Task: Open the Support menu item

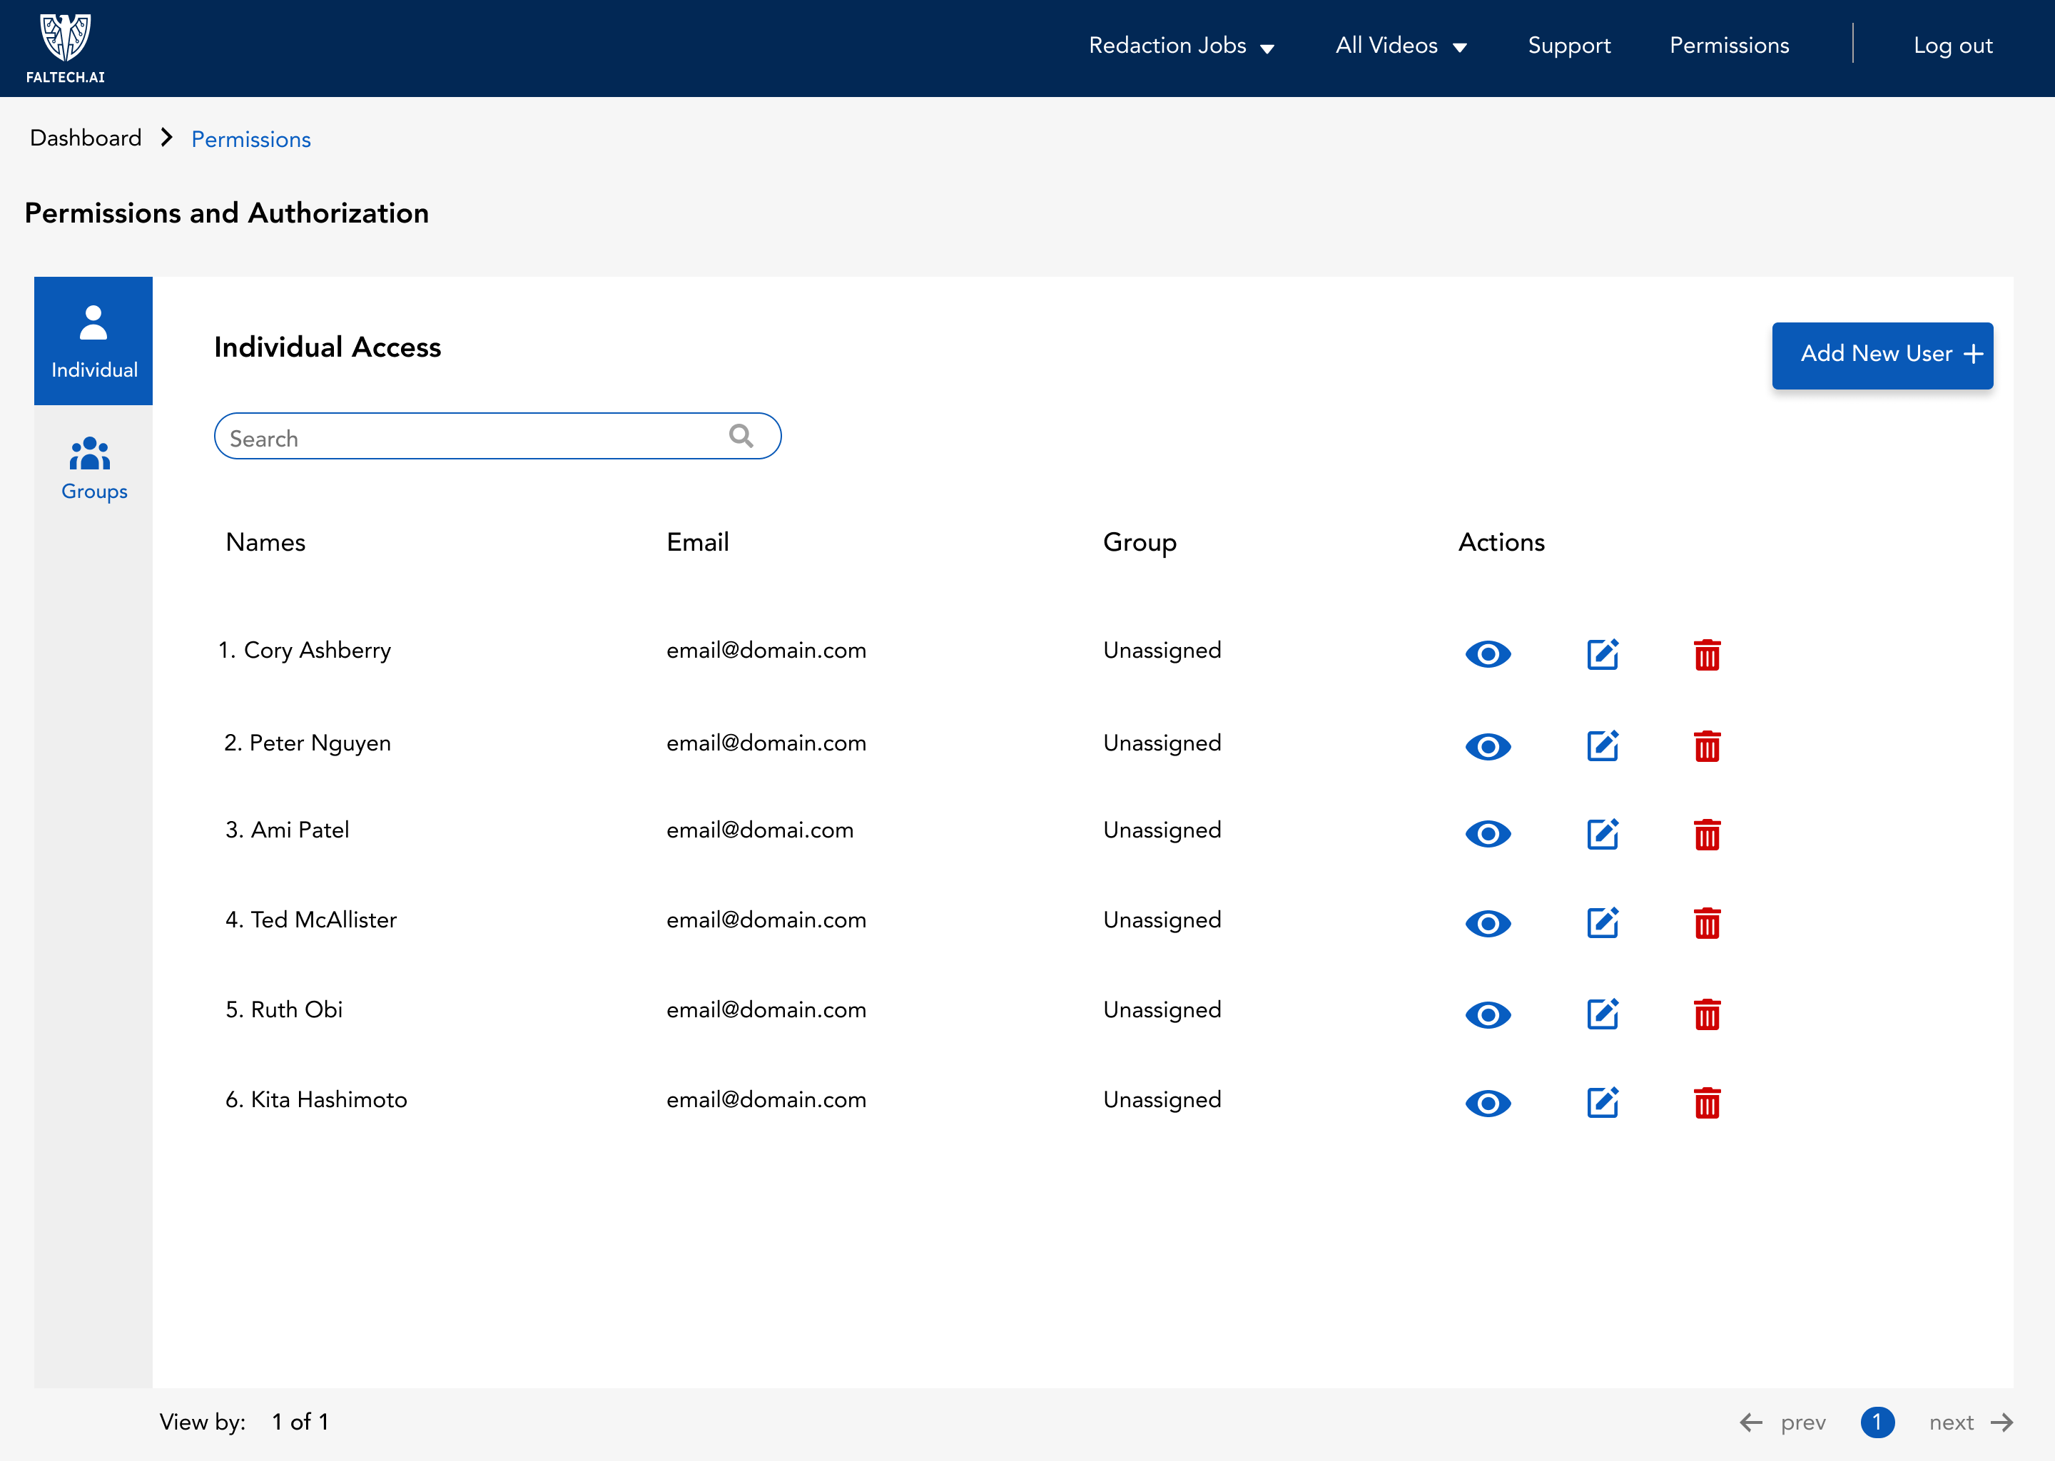Action: click(1569, 46)
